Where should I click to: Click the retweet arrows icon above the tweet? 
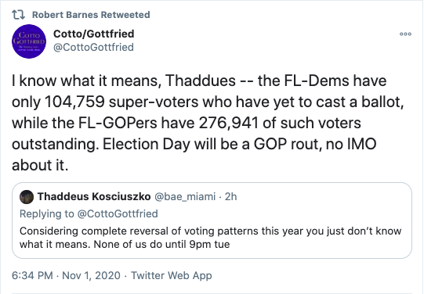pos(18,15)
